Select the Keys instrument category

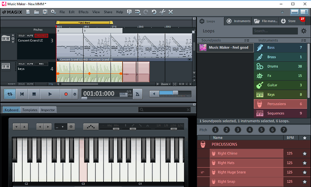click(280, 95)
